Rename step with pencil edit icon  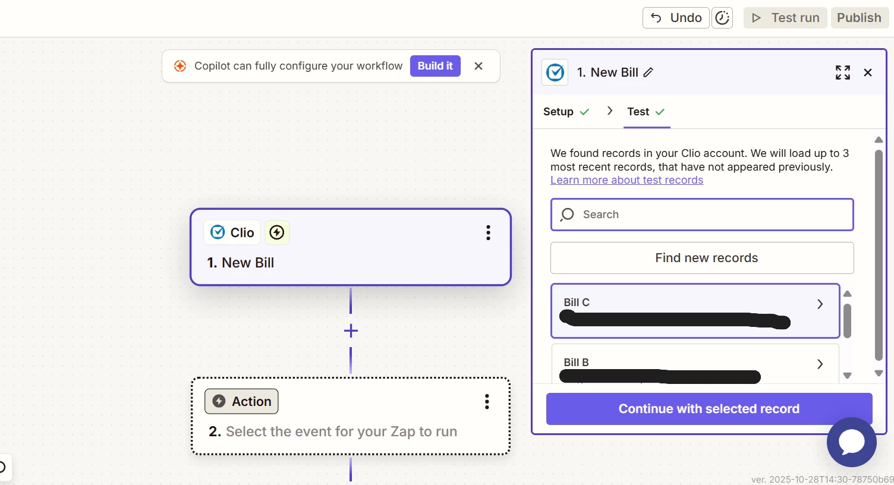[x=649, y=73]
